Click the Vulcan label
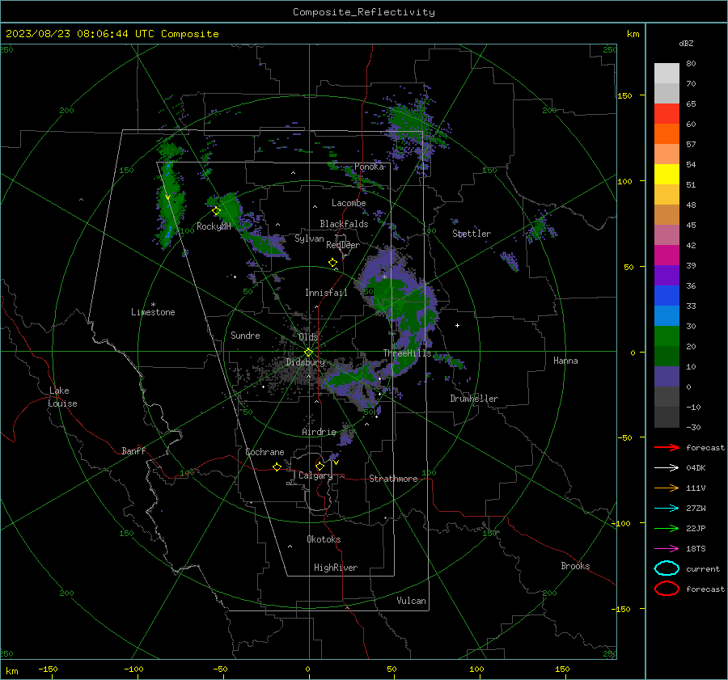This screenshot has height=680, width=728. [x=411, y=601]
